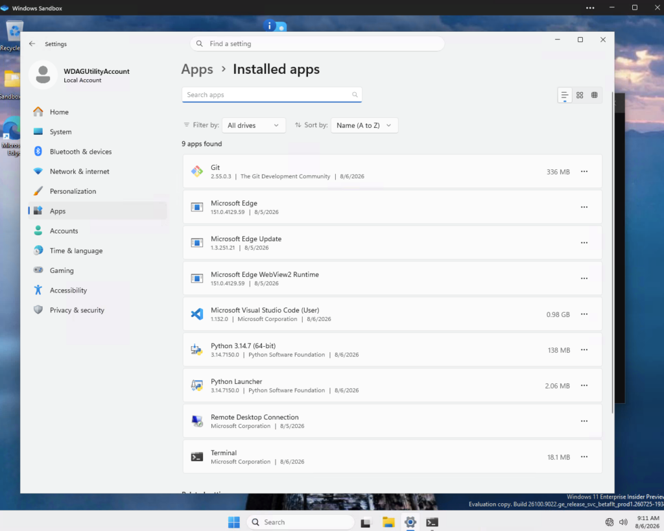Click the Python Launcher app icon
Viewport: 664px width, 531px height.
[197, 385]
